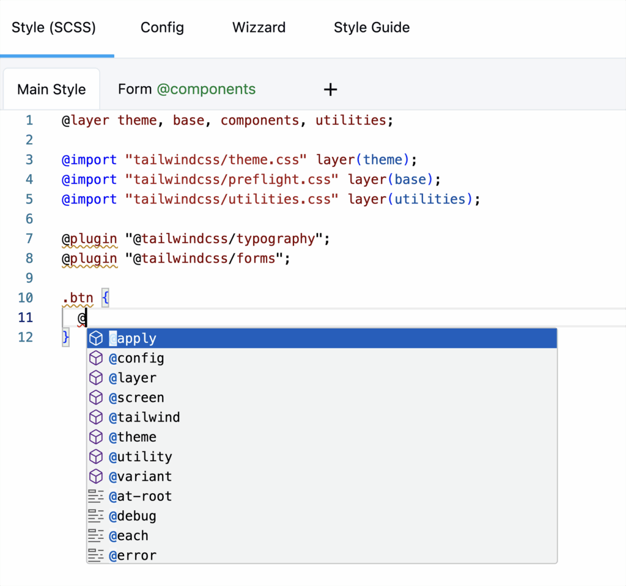Click the cube icon next to @tailwind
Screen dimensions: 626x586
tap(96, 417)
